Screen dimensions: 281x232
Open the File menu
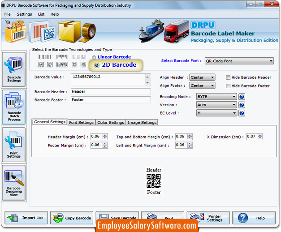[x=7, y=14]
